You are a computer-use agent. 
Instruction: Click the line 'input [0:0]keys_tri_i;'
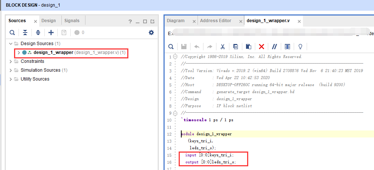tap(210, 155)
